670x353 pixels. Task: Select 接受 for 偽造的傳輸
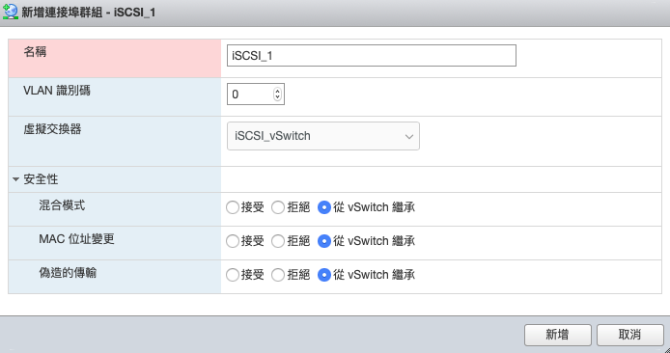tap(233, 275)
